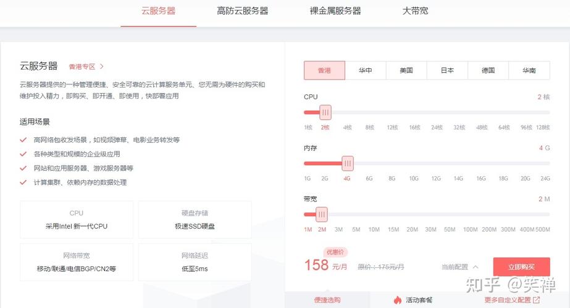Click the 立即购买 button

tap(521, 267)
